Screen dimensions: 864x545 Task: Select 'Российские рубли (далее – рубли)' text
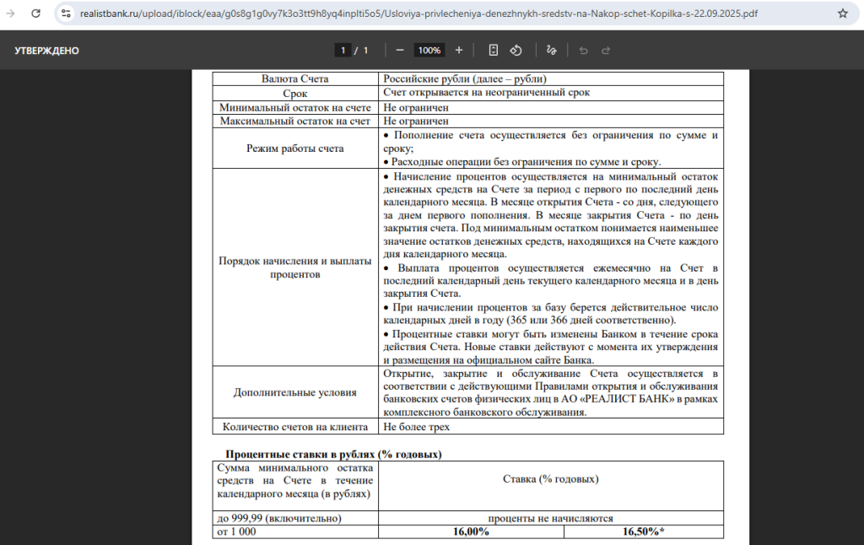[465, 78]
